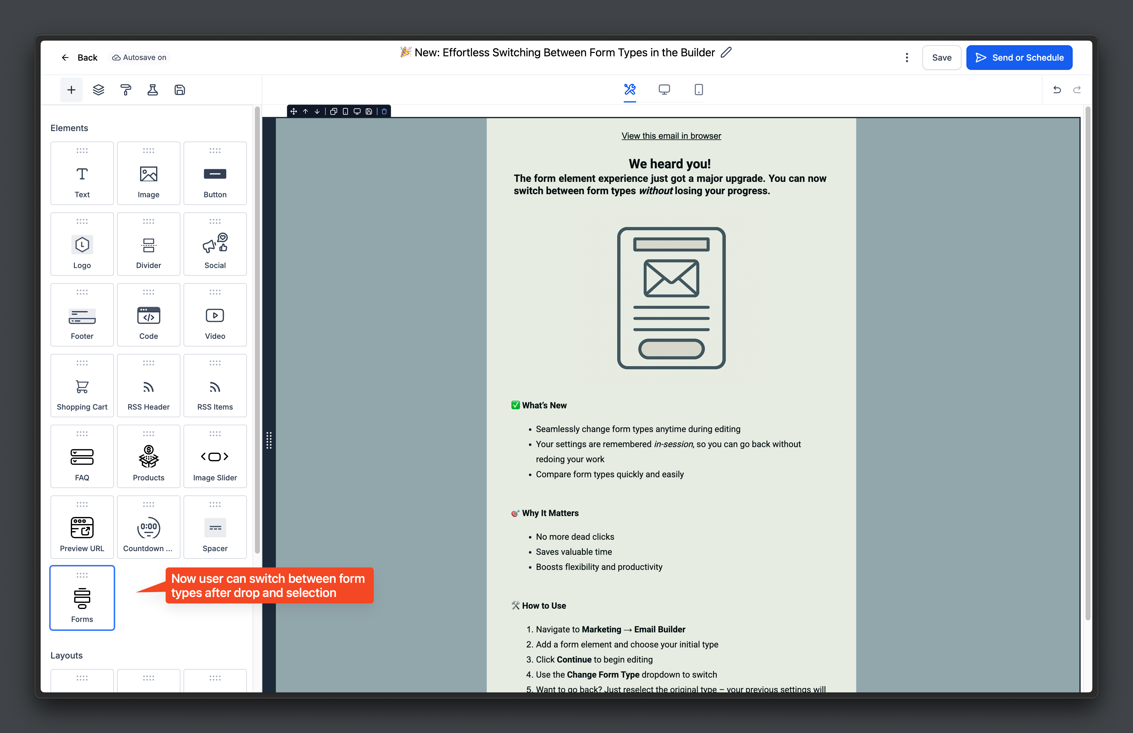Viewport: 1133px width, 733px height.
Task: Select the Countdown element
Action: pos(148,527)
